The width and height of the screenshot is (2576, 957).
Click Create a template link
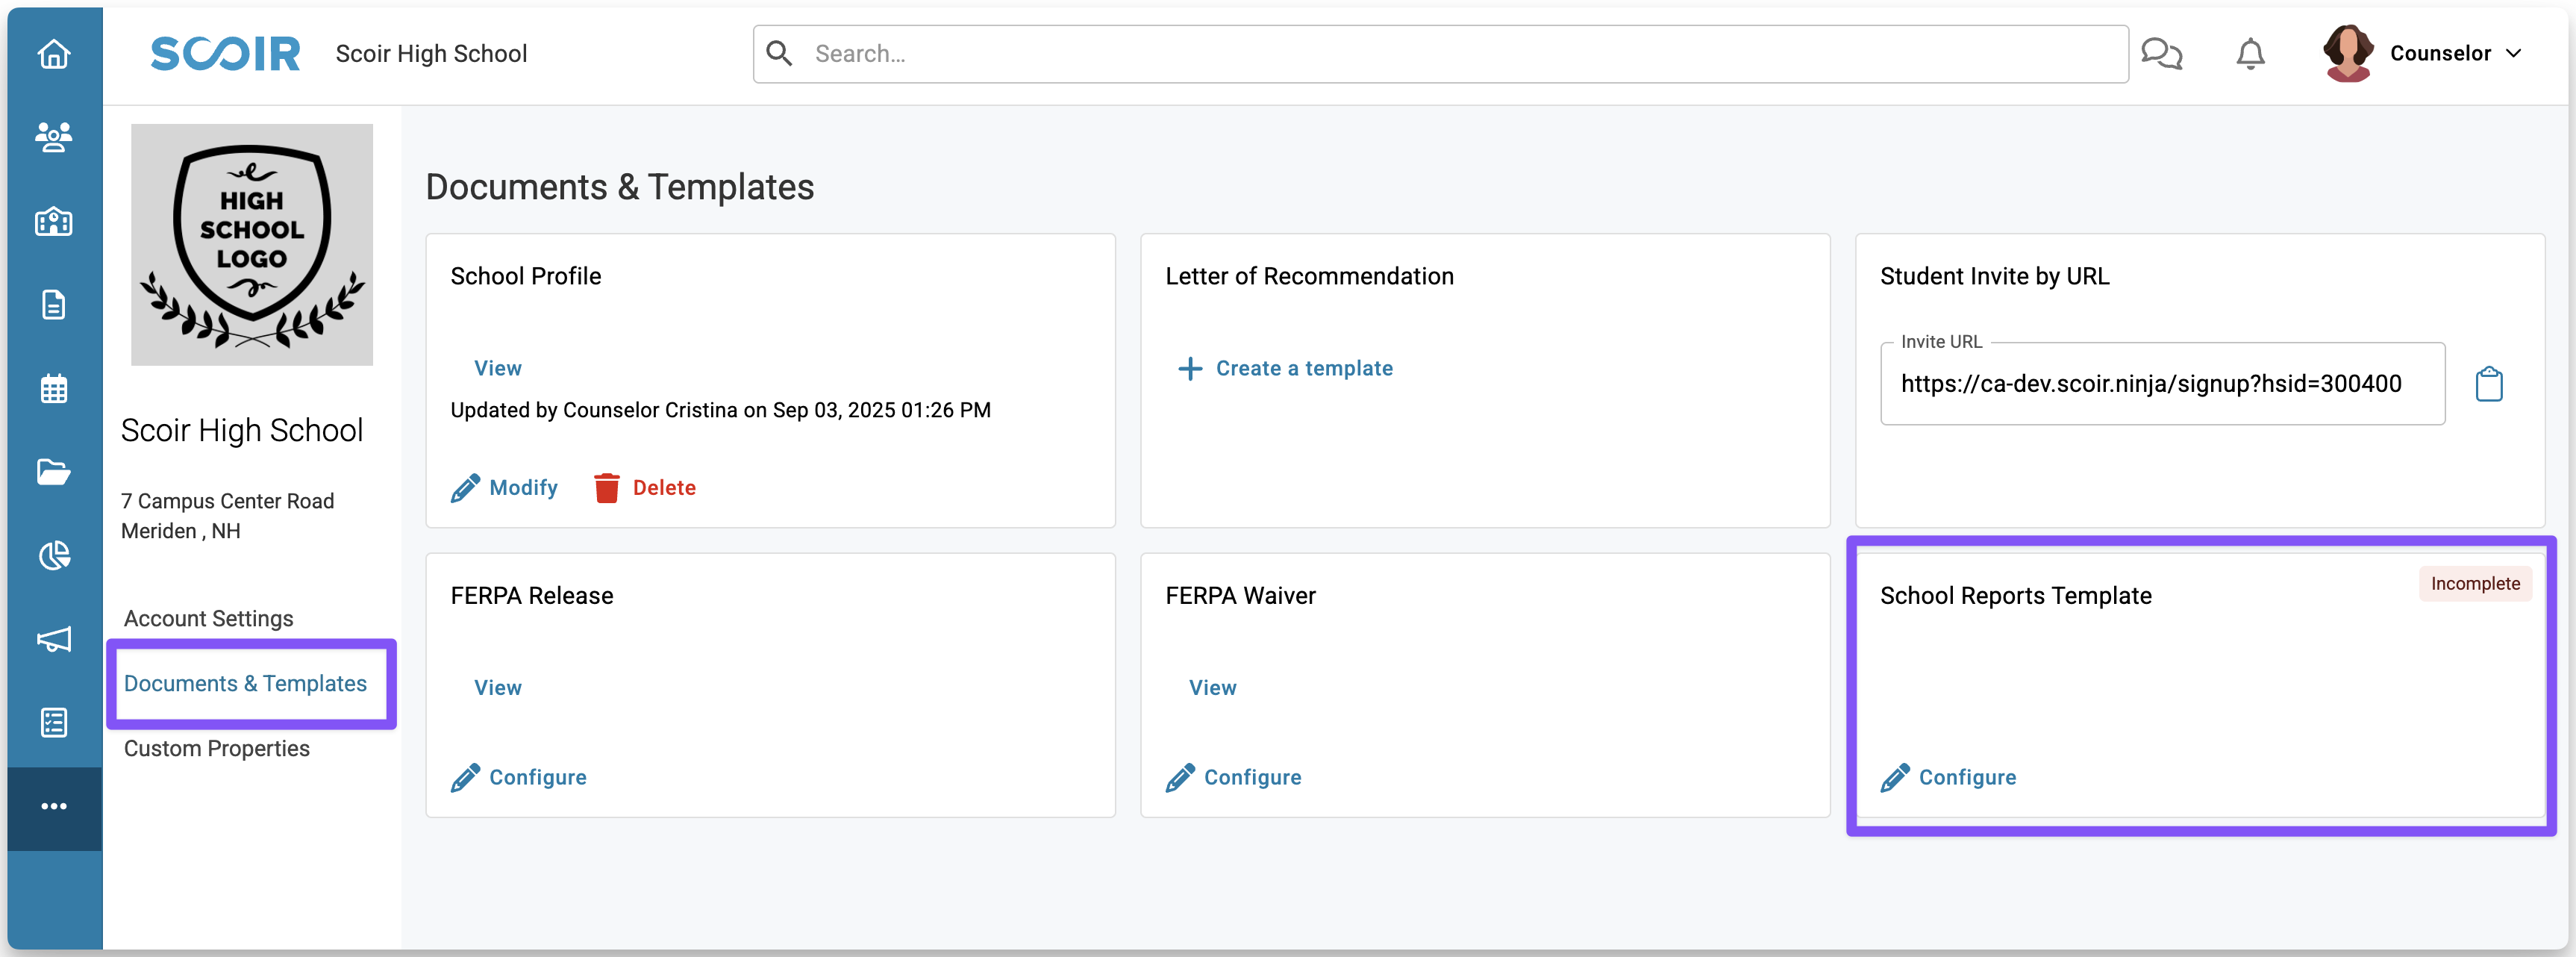coord(1285,368)
